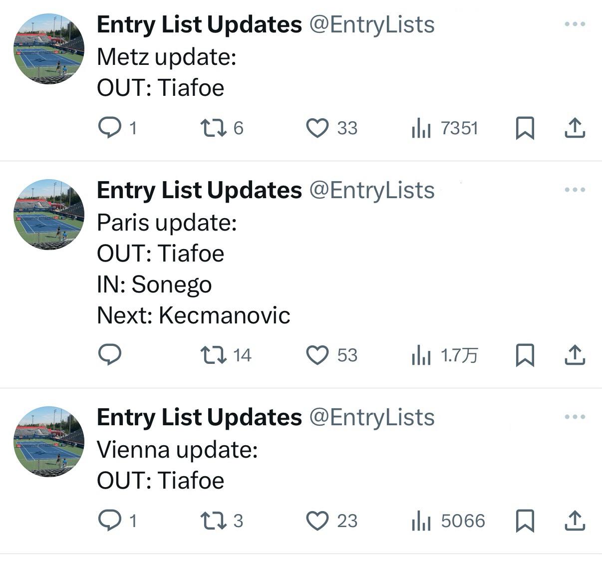The image size is (602, 571).
Task: Open more options on Vienna tweet
Action: (575, 417)
